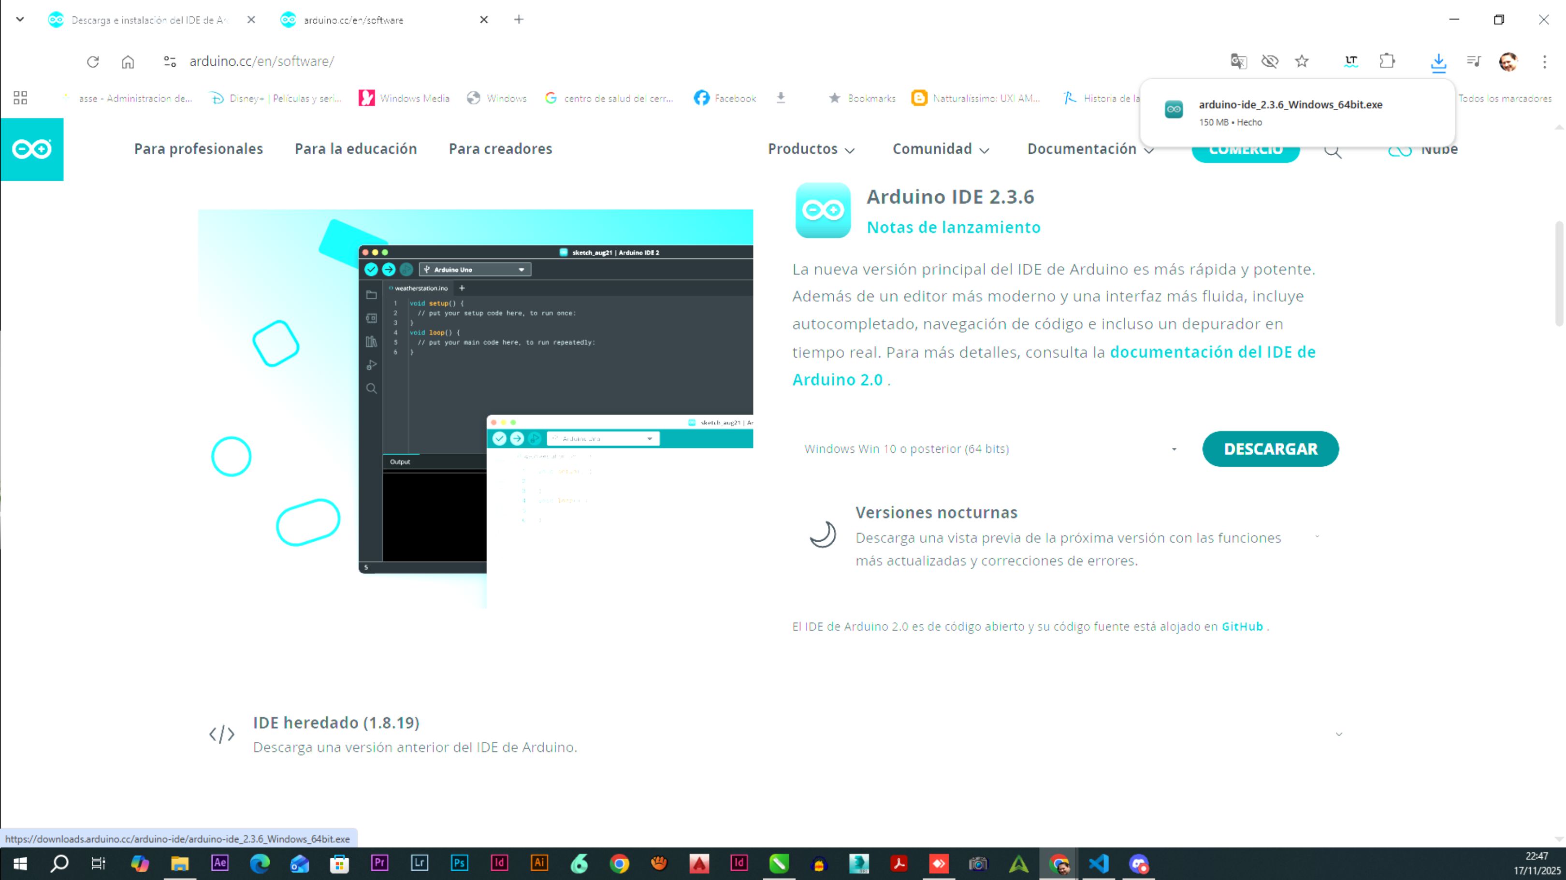Open Visual Studio Code from taskbar

[x=1099, y=863]
